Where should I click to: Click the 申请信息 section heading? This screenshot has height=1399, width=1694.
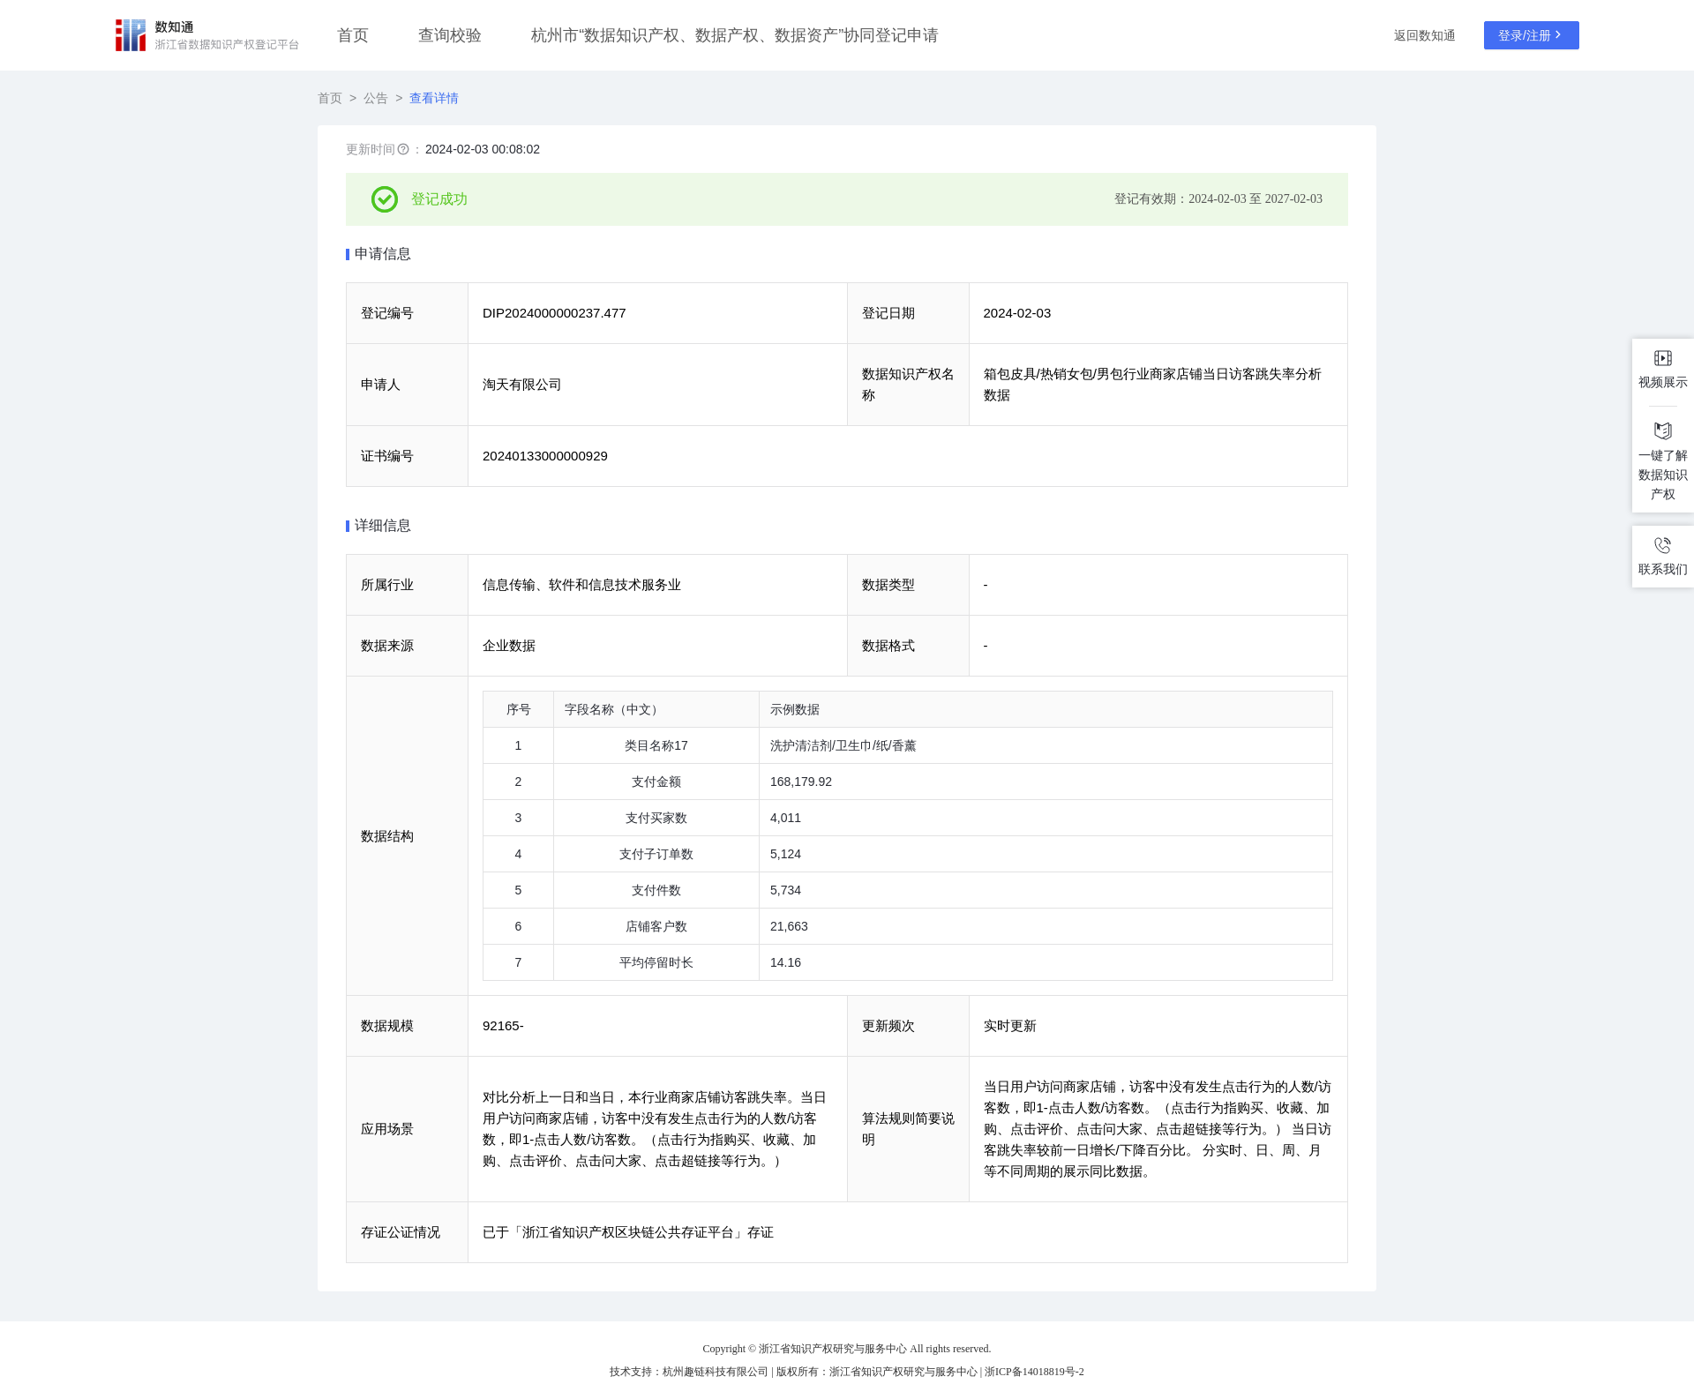383,254
